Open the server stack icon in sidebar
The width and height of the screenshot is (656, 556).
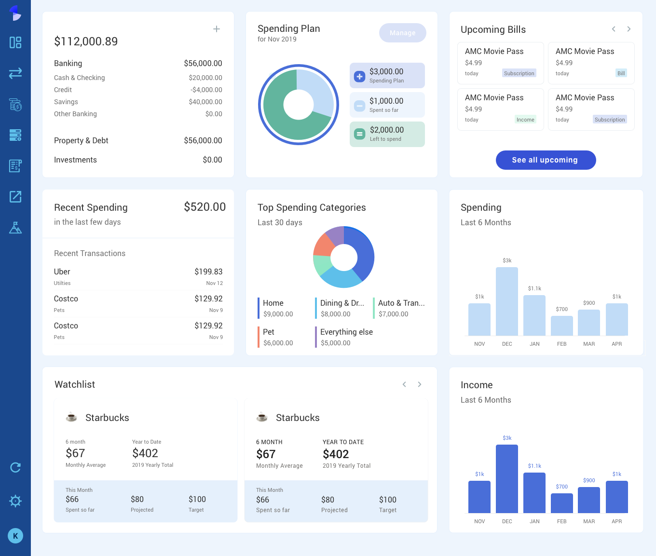pos(15,135)
